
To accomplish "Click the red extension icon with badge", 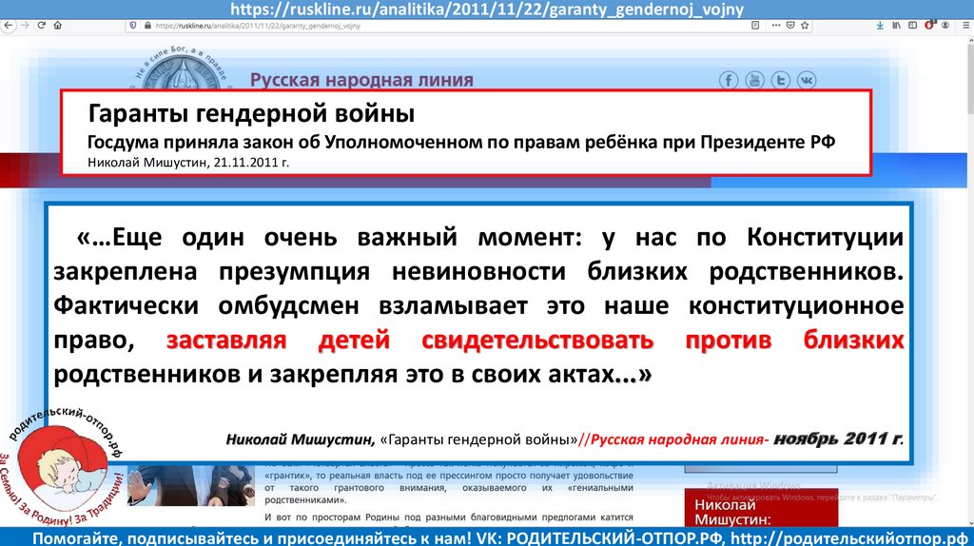I will tap(929, 25).
